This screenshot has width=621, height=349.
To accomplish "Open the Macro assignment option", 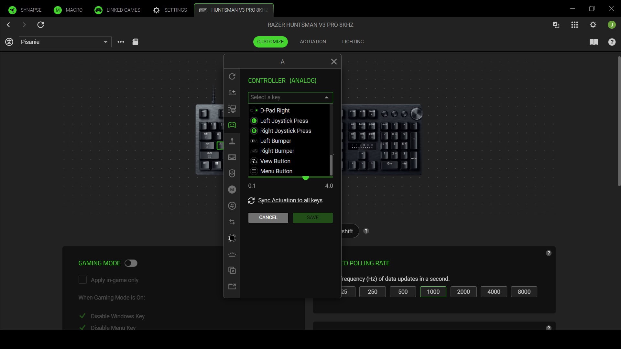I will 232,190.
